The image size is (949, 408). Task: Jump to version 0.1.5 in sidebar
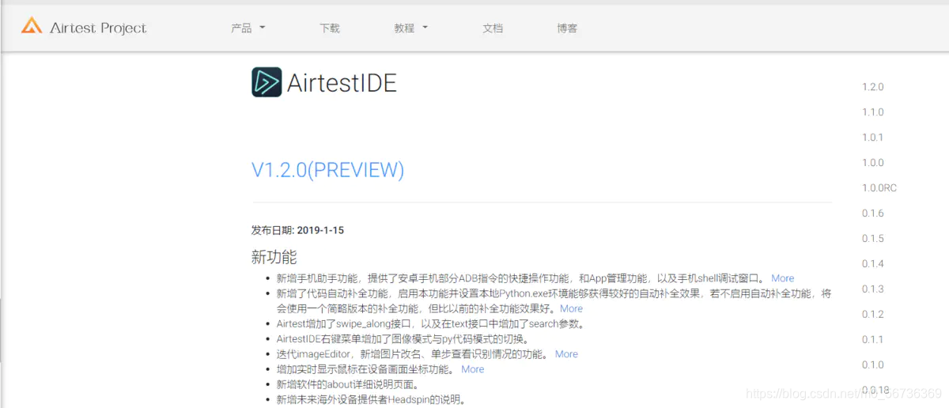pyautogui.click(x=873, y=239)
